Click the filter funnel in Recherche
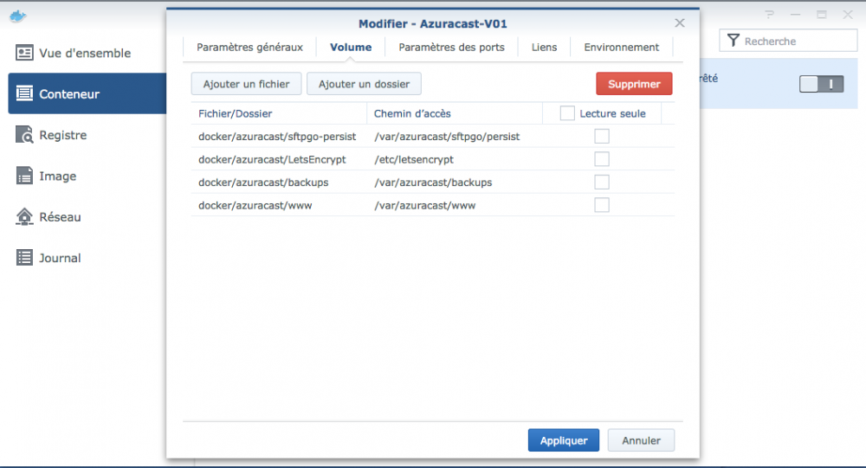Viewport: 866px width, 468px height. tap(733, 41)
